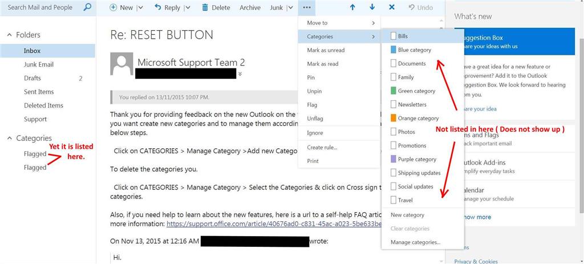
Task: Click the Undo arrow button
Action: [420, 7]
